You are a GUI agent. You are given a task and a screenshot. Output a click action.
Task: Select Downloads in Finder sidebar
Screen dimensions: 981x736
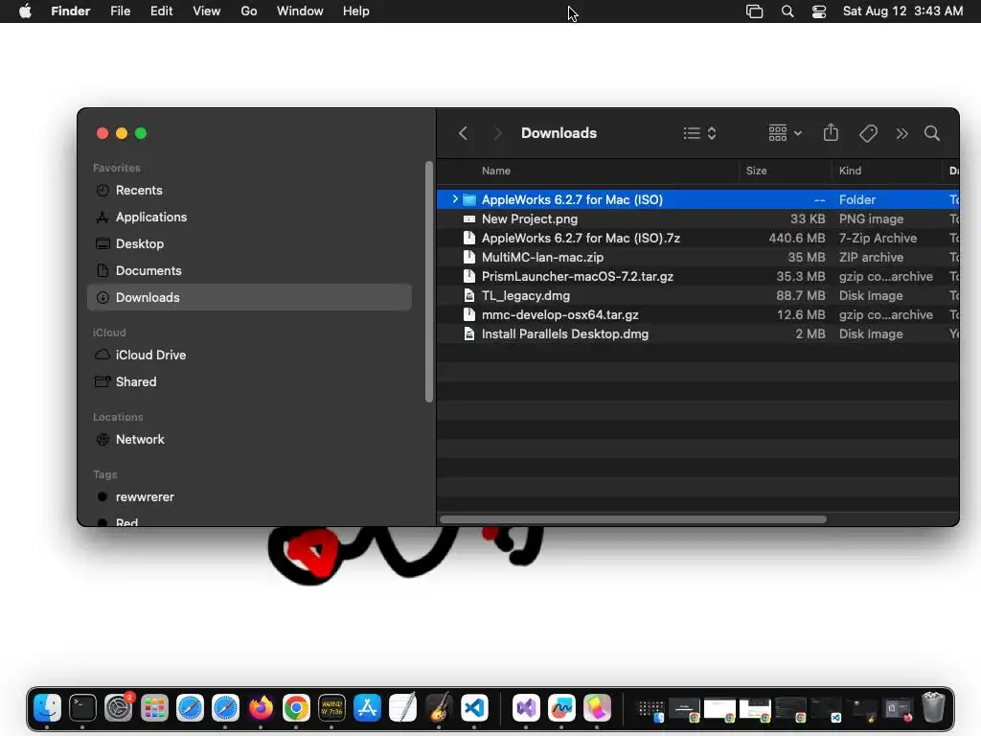click(x=250, y=297)
